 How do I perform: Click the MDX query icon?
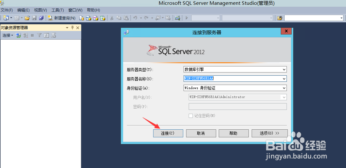pyautogui.click(x=89, y=18)
